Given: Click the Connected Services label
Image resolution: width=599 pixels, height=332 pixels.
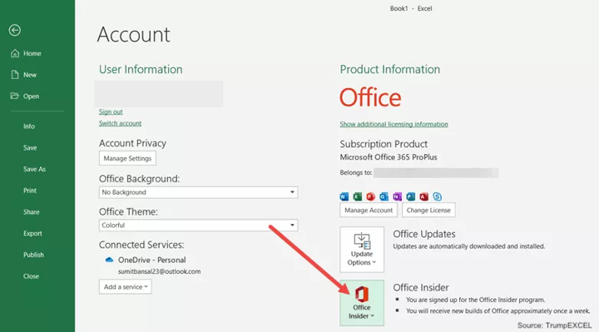Looking at the screenshot, I should coord(141,245).
